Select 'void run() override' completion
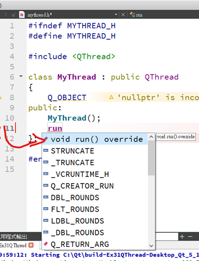 coord(95,139)
